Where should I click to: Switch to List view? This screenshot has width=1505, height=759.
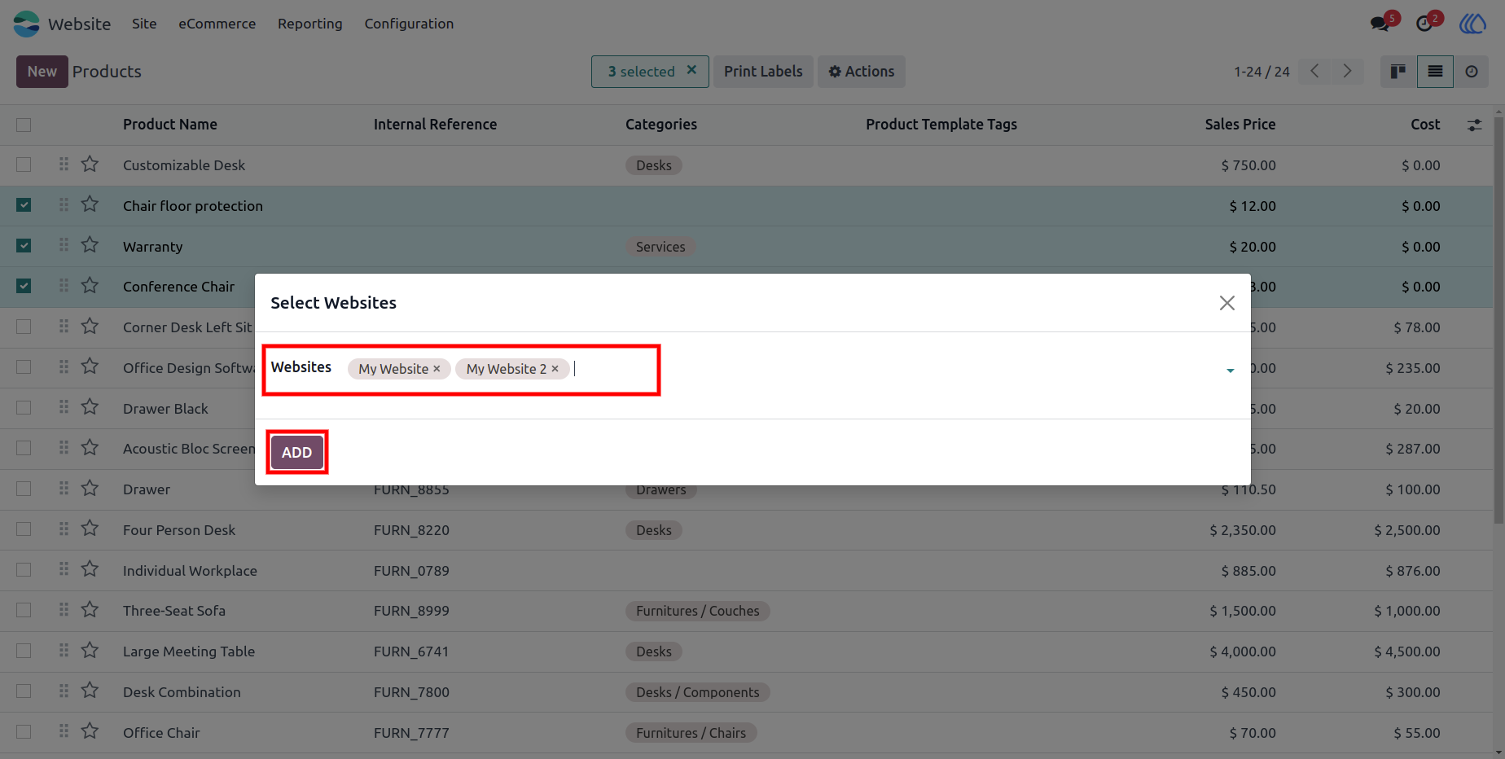1435,72
